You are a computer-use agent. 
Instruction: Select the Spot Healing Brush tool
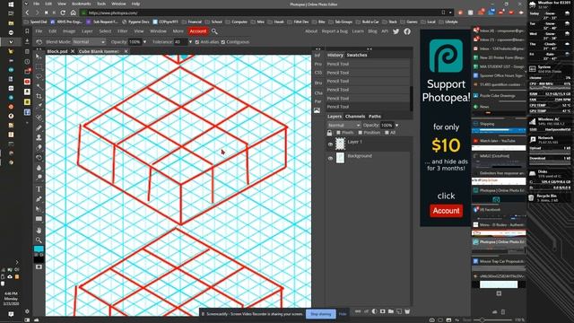[x=39, y=118]
